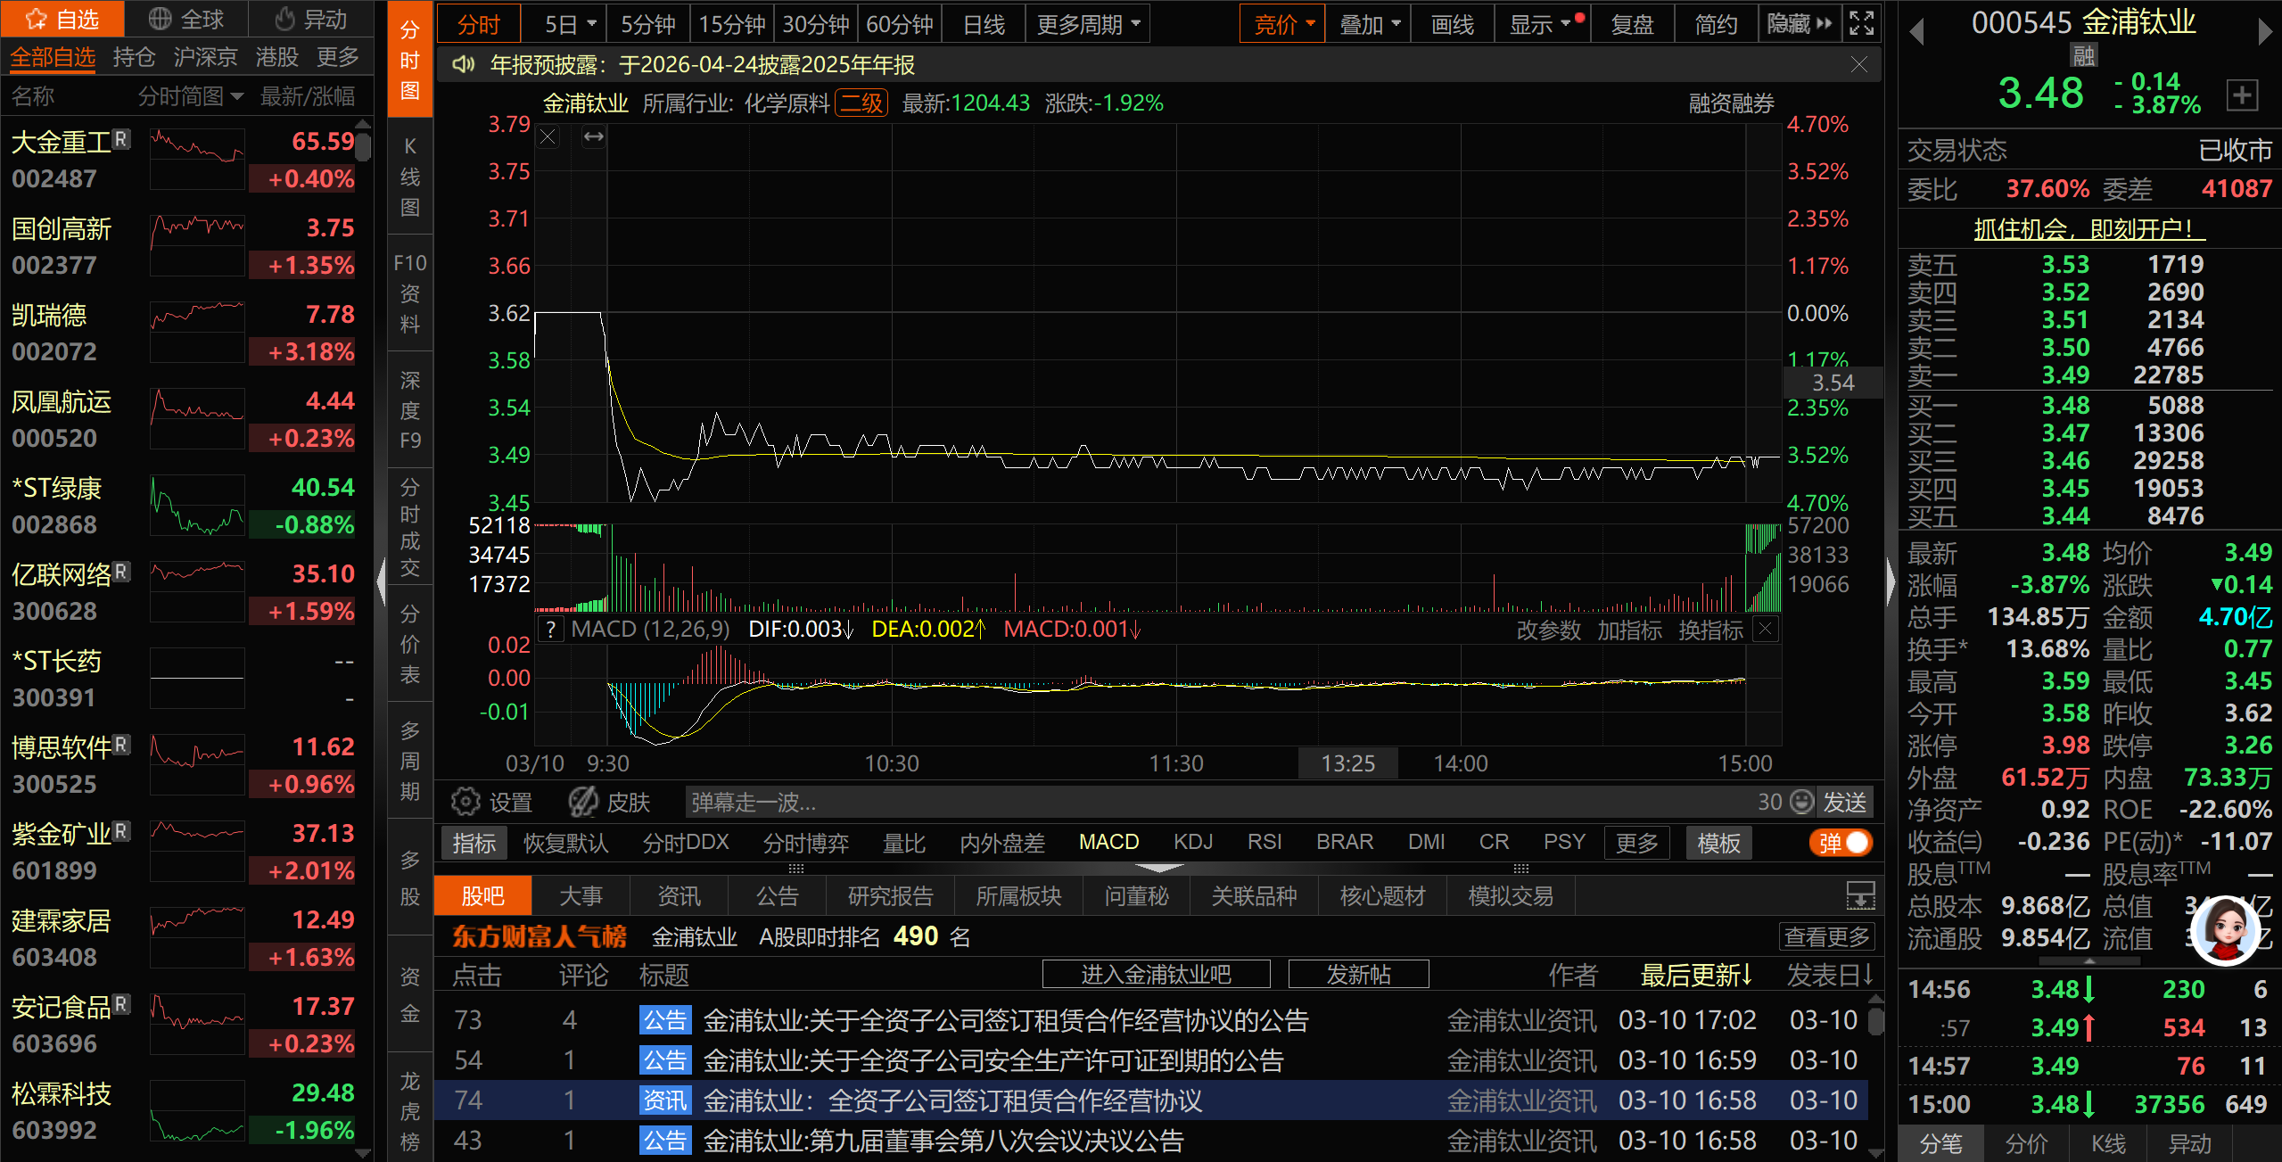Select the 研究报告 tab
Image resolution: width=2282 pixels, height=1162 pixels.
[x=890, y=895]
